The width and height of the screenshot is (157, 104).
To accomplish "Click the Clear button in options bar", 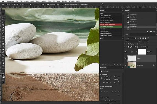I will 43,4.
